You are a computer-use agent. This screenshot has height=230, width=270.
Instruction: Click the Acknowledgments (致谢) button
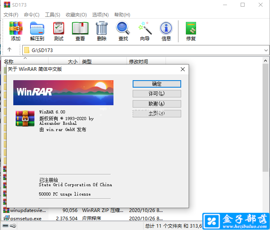pyautogui.click(x=157, y=104)
